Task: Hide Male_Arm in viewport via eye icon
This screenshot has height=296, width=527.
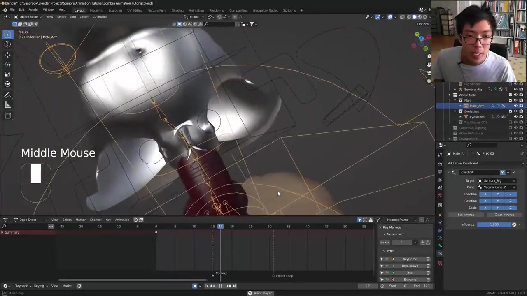Action: pyautogui.click(x=515, y=106)
